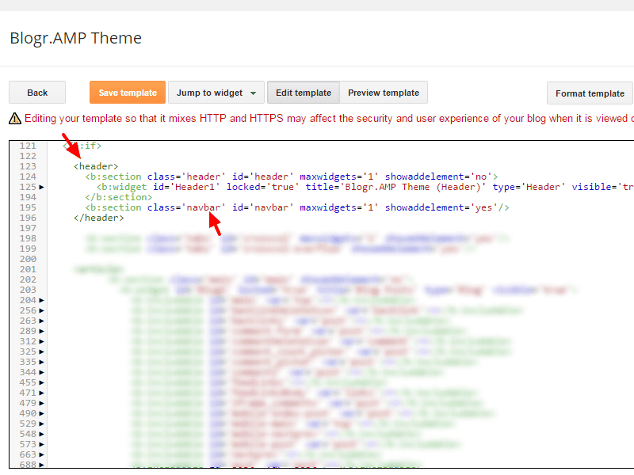Expand folded code at line 344
The width and height of the screenshot is (634, 475).
click(42, 372)
